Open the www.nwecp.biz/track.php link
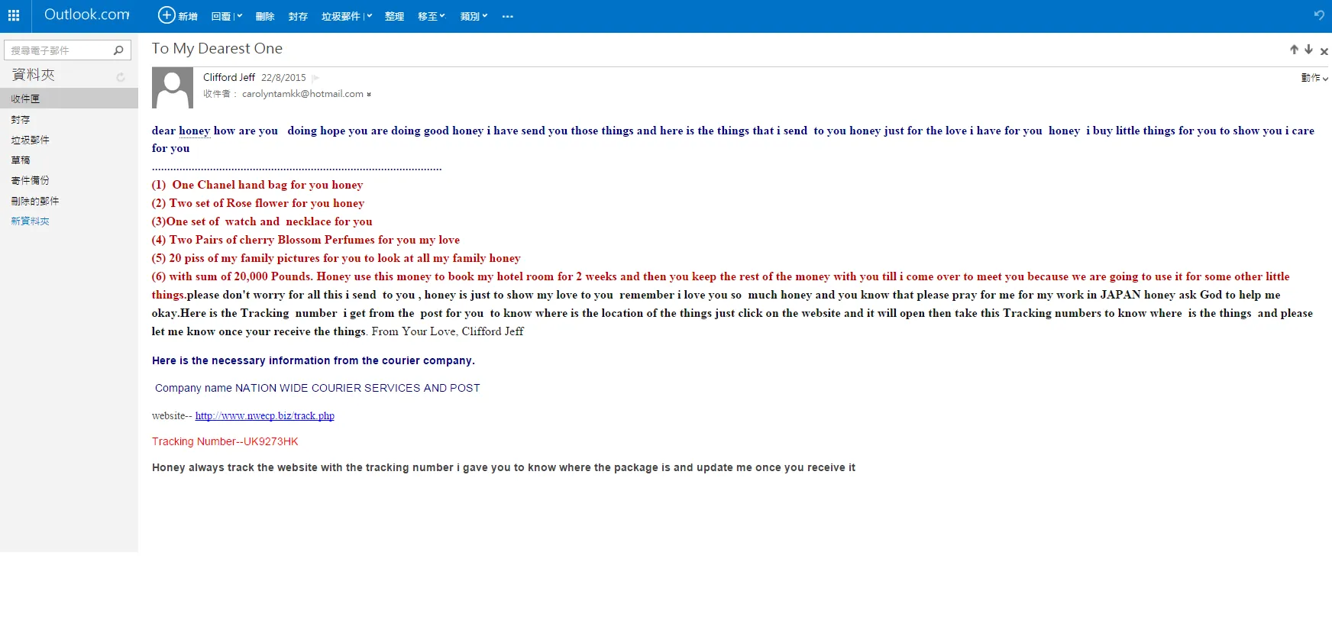The width and height of the screenshot is (1332, 633). pyautogui.click(x=265, y=416)
